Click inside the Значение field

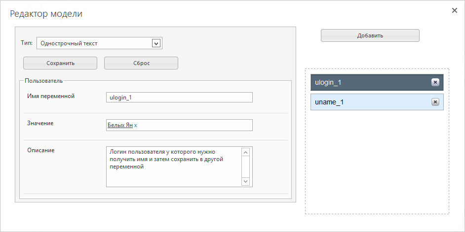click(x=179, y=125)
